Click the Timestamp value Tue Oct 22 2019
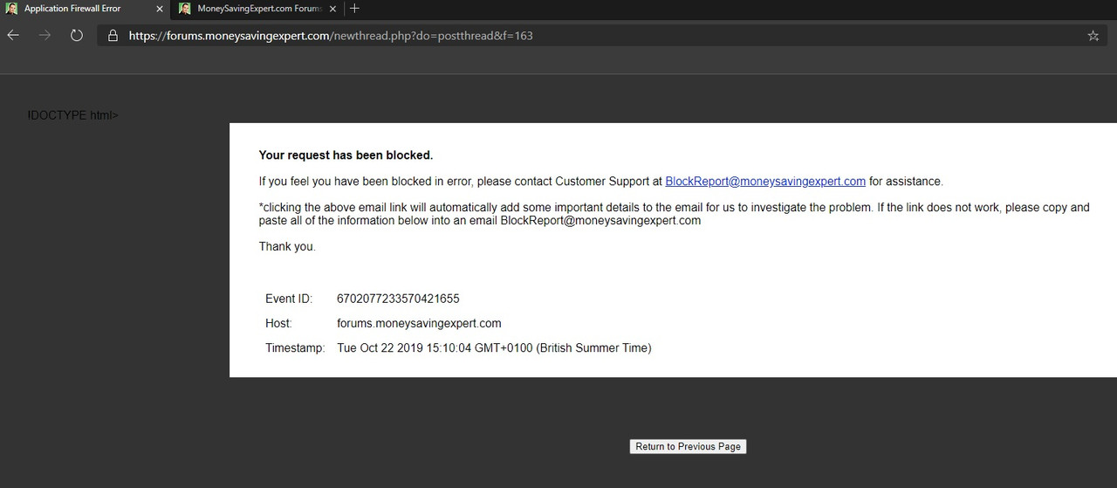The image size is (1117, 488). [x=494, y=347]
